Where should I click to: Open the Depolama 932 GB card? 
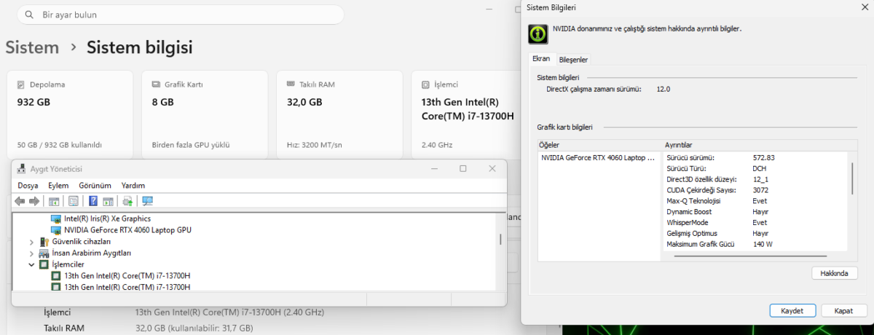click(x=70, y=113)
